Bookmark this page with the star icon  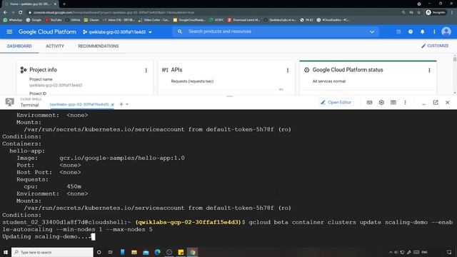(x=419, y=12)
